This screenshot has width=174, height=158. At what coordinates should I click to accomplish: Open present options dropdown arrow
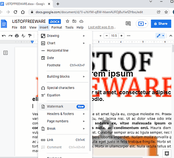pos(146,24)
